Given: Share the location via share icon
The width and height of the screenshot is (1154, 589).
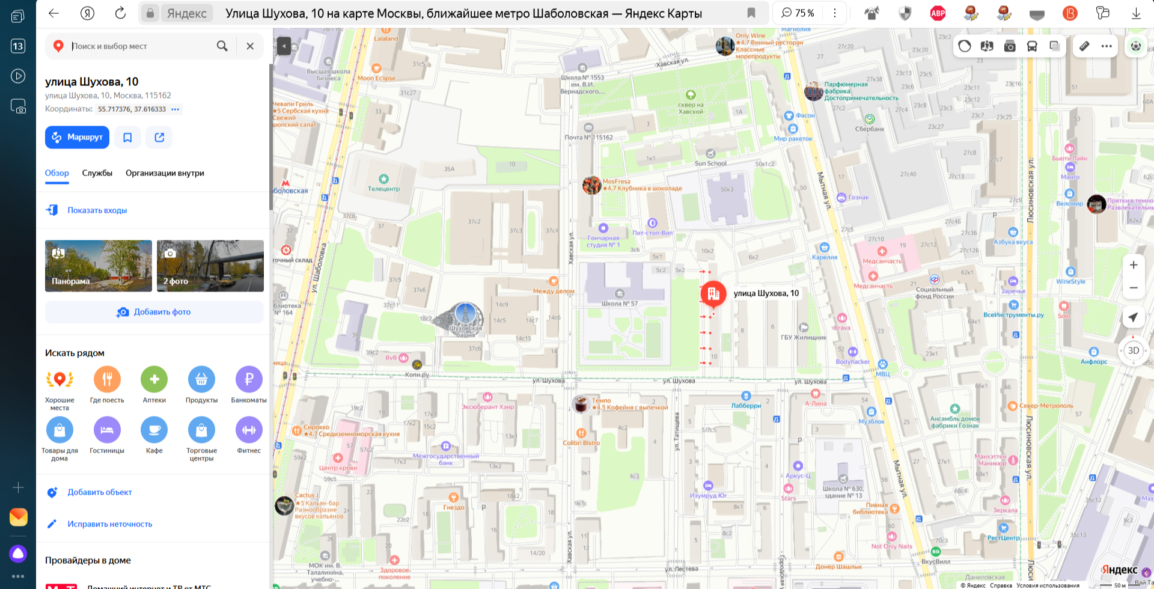Looking at the screenshot, I should point(159,138).
